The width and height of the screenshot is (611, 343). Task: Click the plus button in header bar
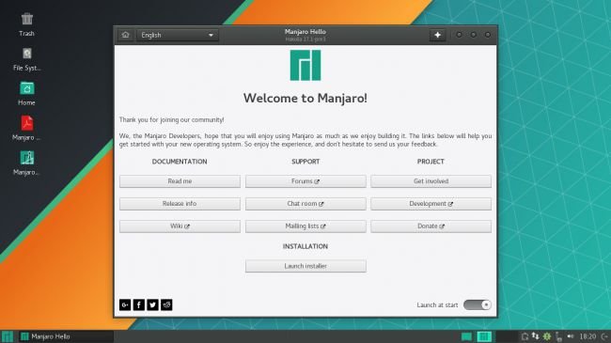tap(438, 35)
